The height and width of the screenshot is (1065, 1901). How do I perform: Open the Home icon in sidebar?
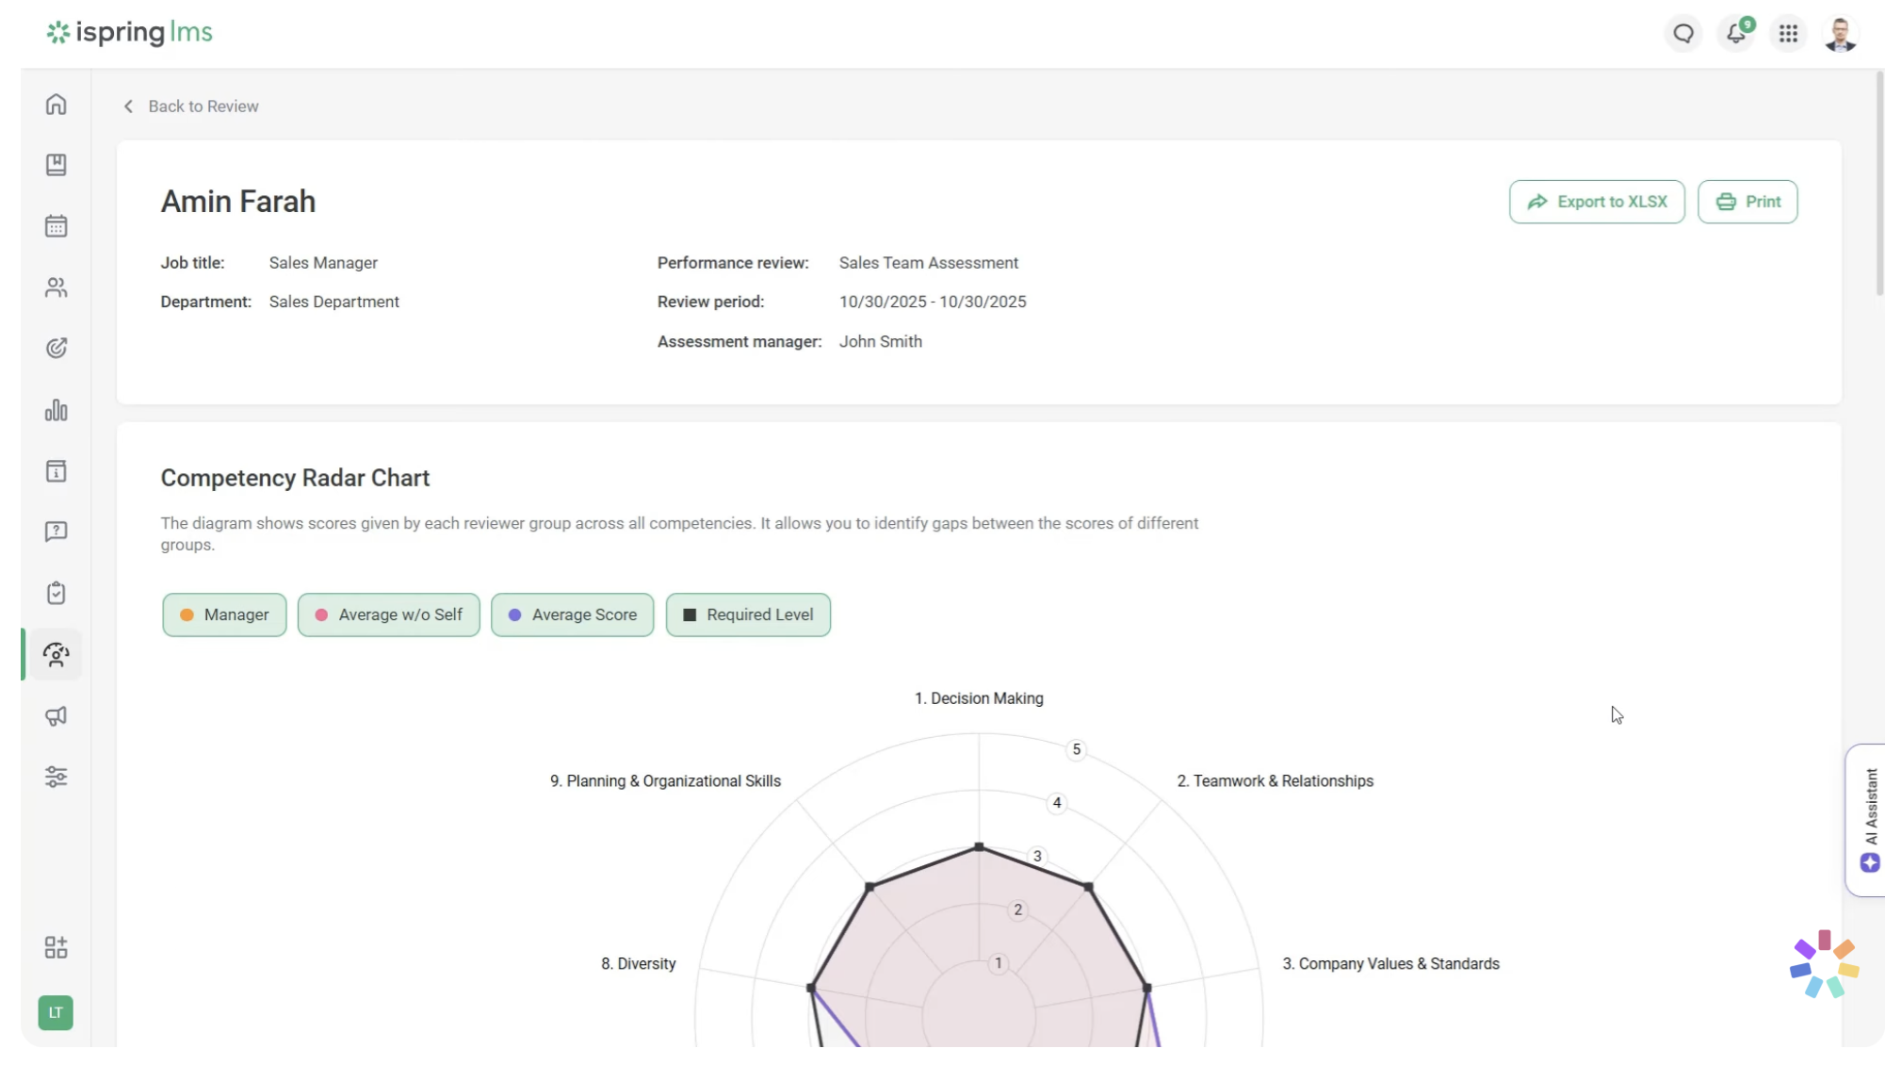coord(56,104)
